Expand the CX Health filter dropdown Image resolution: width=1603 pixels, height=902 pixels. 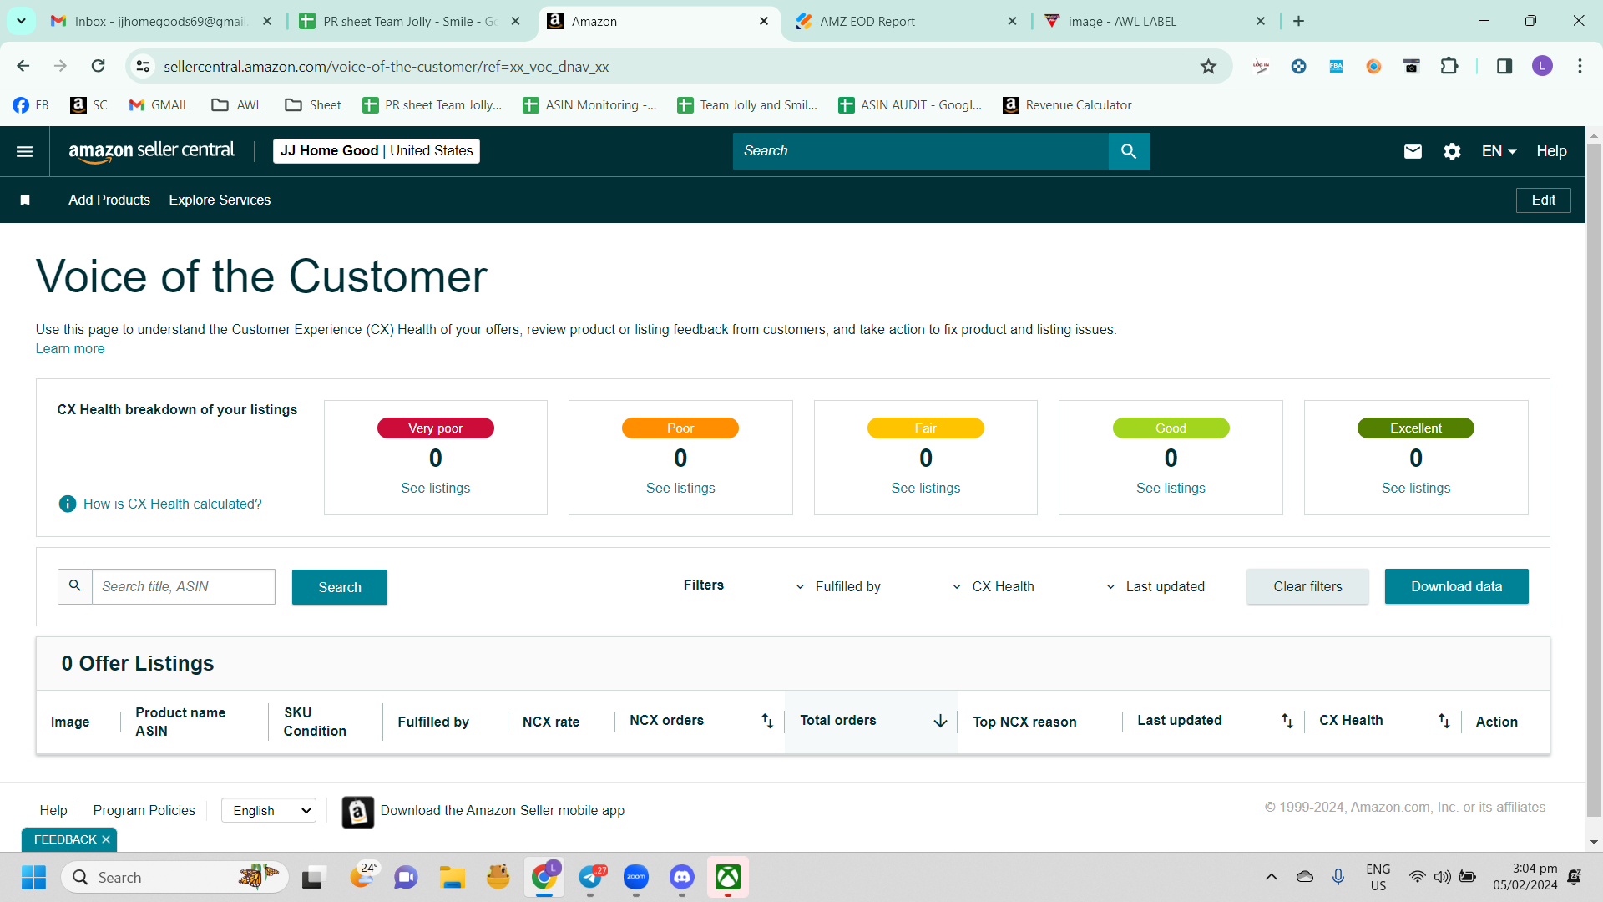pyautogui.click(x=993, y=586)
